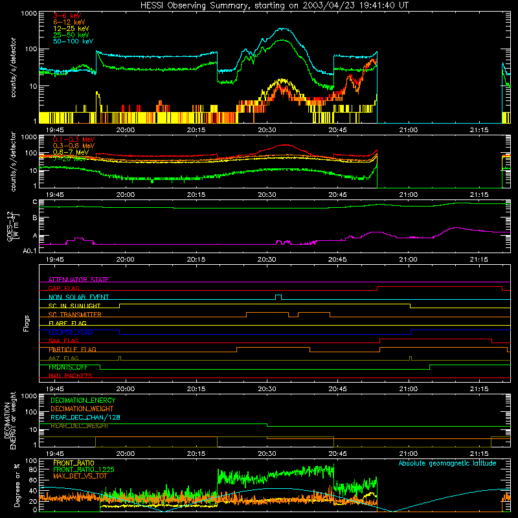Image resolution: width=518 pixels, height=518 pixels.
Task: Select the FRONTS_OFF flag label
Action: point(68,367)
